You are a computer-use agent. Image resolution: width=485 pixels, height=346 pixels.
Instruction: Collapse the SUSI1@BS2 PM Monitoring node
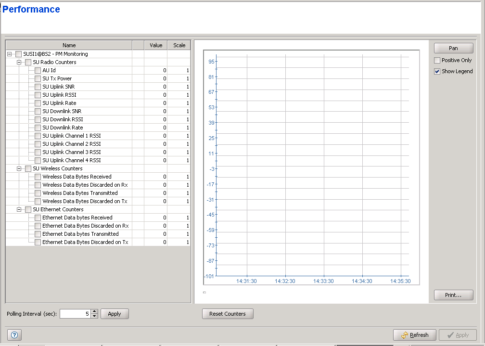point(10,54)
